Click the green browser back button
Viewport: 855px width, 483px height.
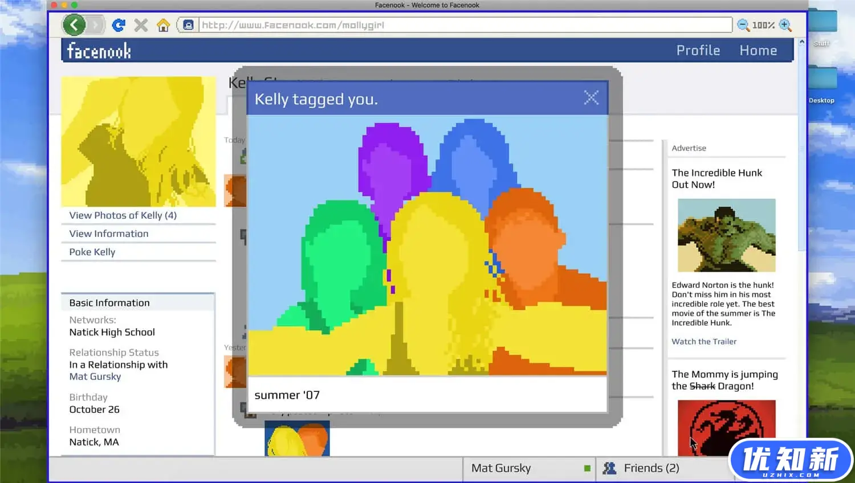click(x=74, y=25)
